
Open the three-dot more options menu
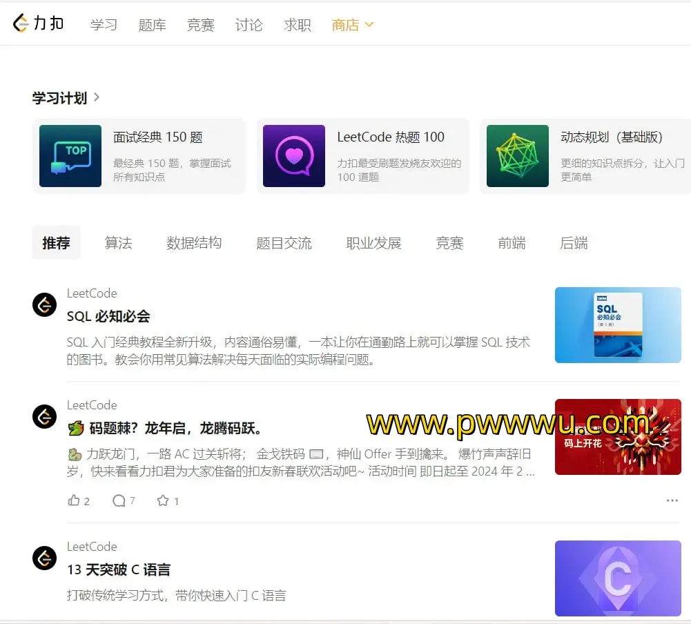pos(672,500)
